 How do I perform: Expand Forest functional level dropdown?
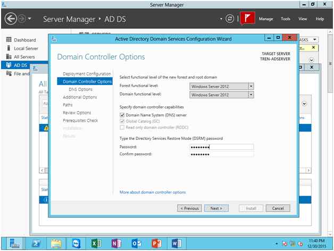pos(251,86)
